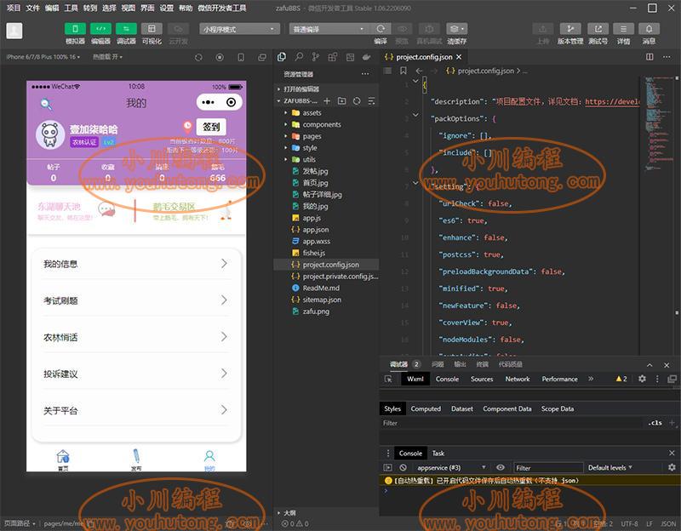This screenshot has width=681, height=531.
Task: Click the console Filter input field
Action: (548, 468)
